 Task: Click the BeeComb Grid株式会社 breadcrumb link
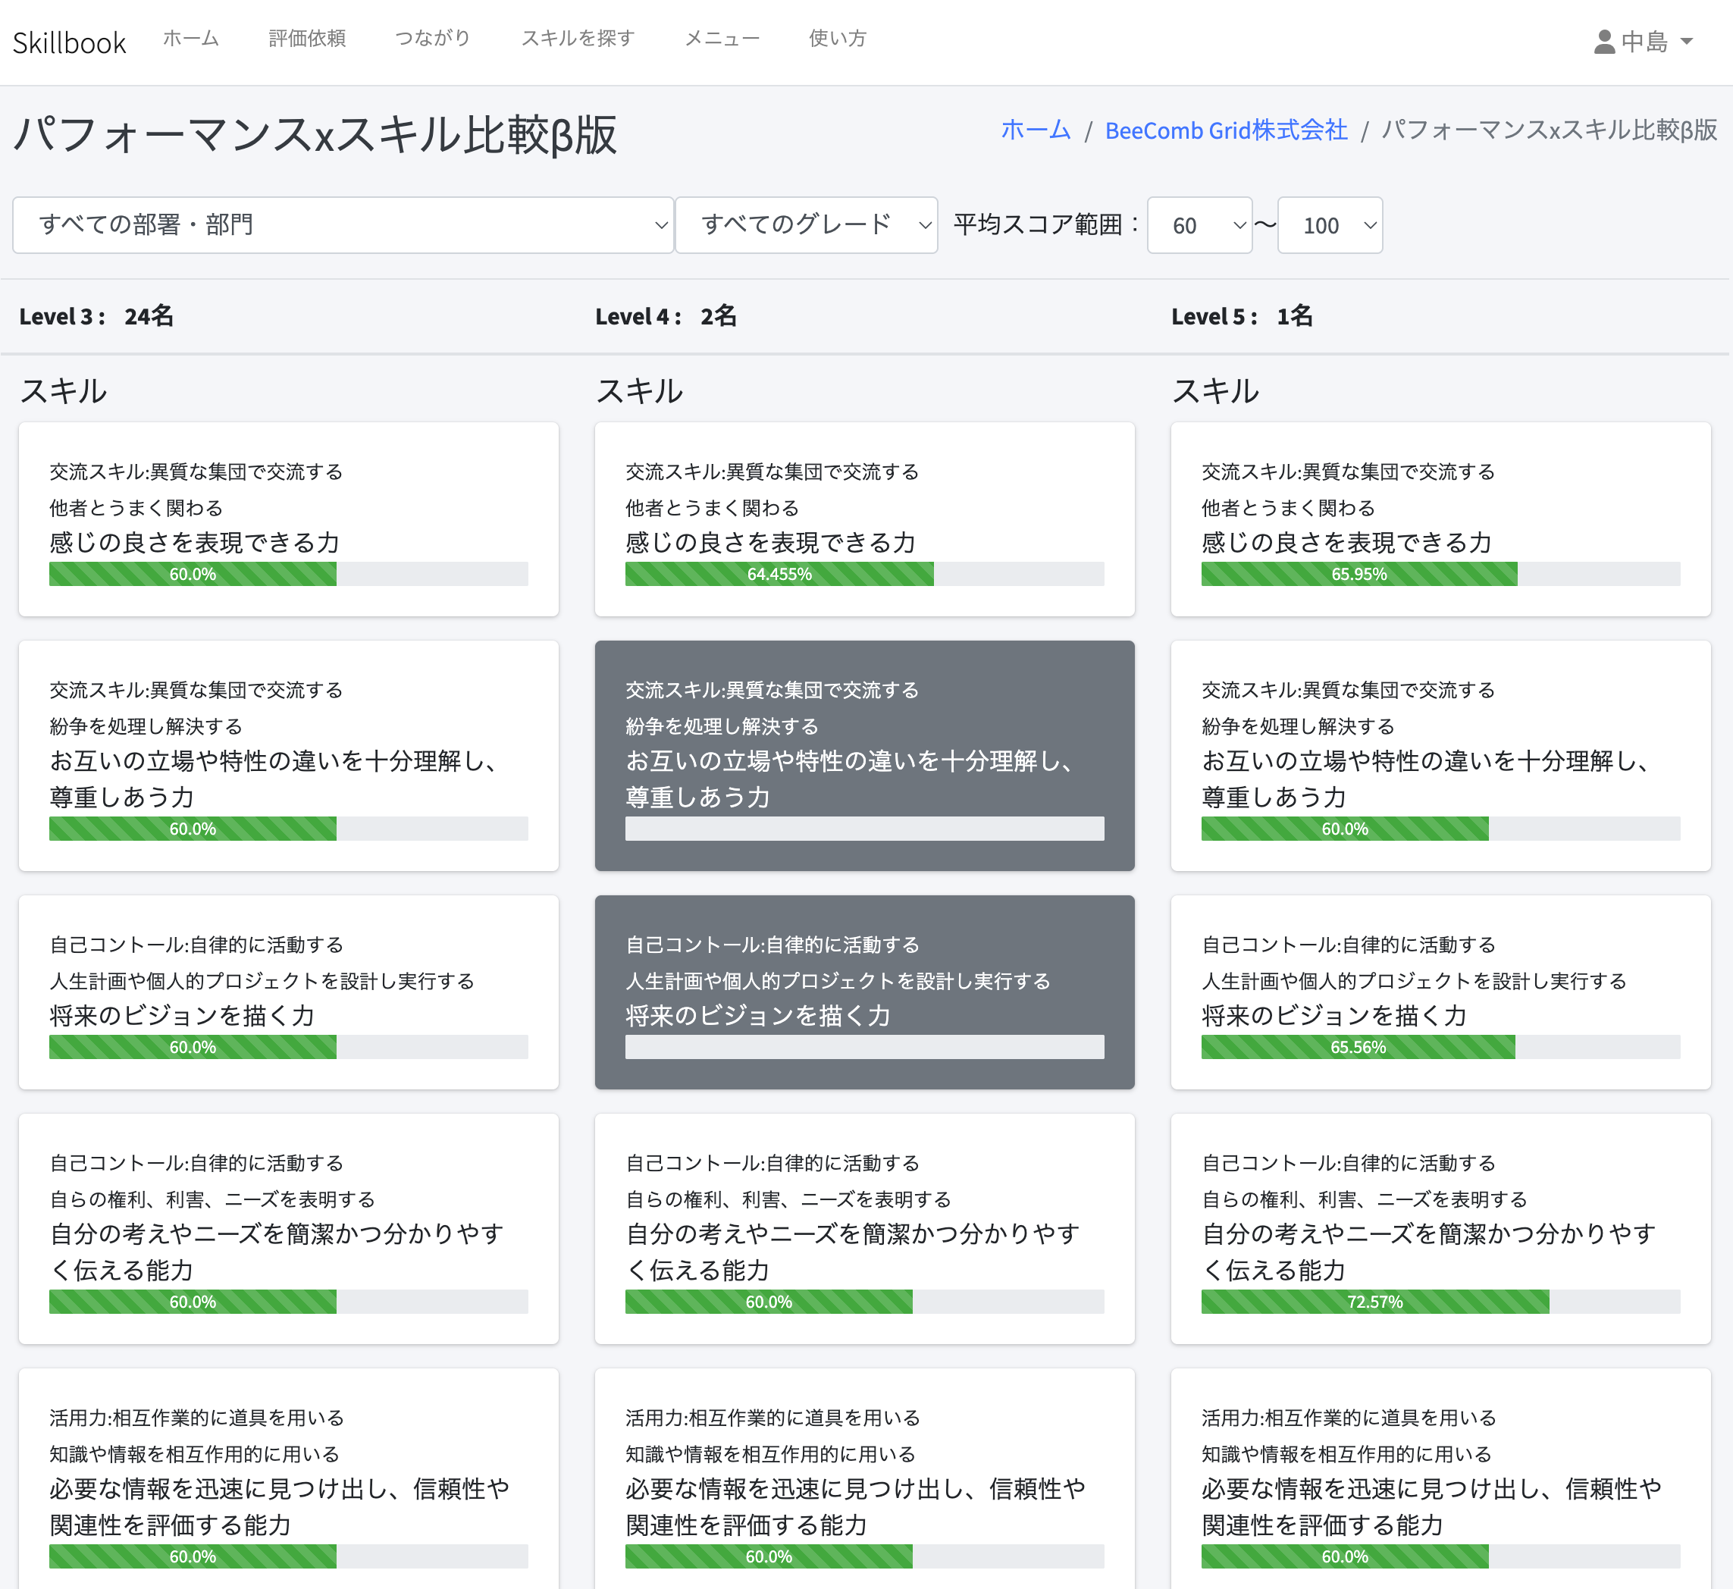coord(1226,130)
